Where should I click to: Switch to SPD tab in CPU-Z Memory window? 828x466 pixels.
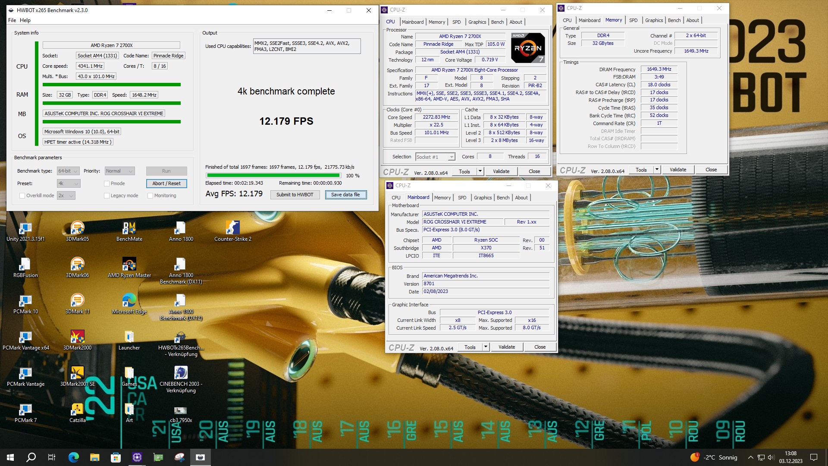pos(633,20)
